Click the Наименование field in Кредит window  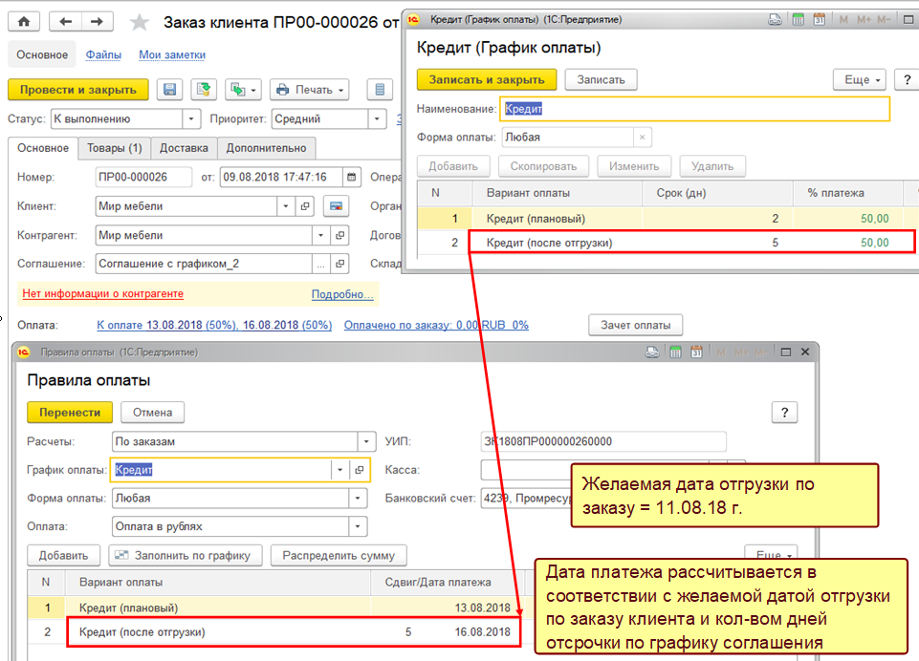695,109
